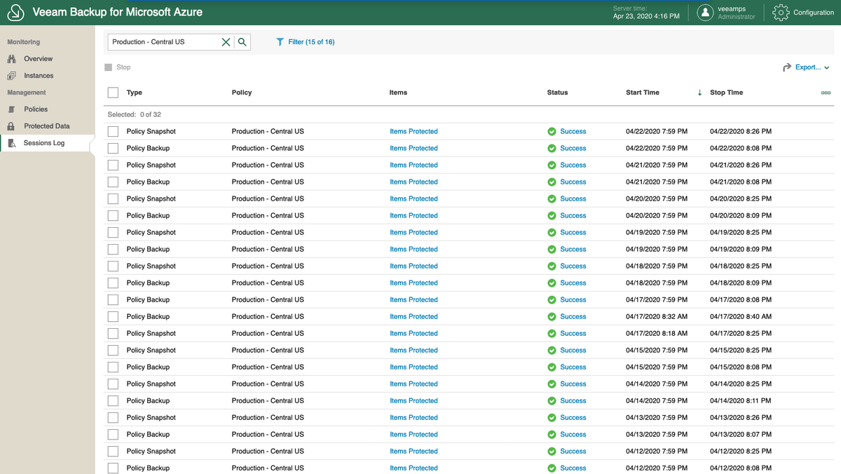Screen dimensions: 841x474
Task: Select Sessions Log
Action: click(x=44, y=143)
